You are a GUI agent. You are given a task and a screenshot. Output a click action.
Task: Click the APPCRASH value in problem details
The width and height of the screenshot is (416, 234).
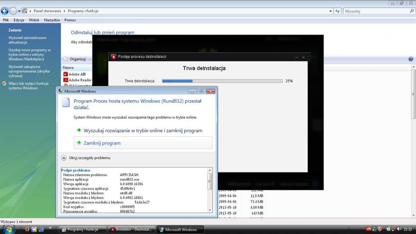tap(129, 175)
